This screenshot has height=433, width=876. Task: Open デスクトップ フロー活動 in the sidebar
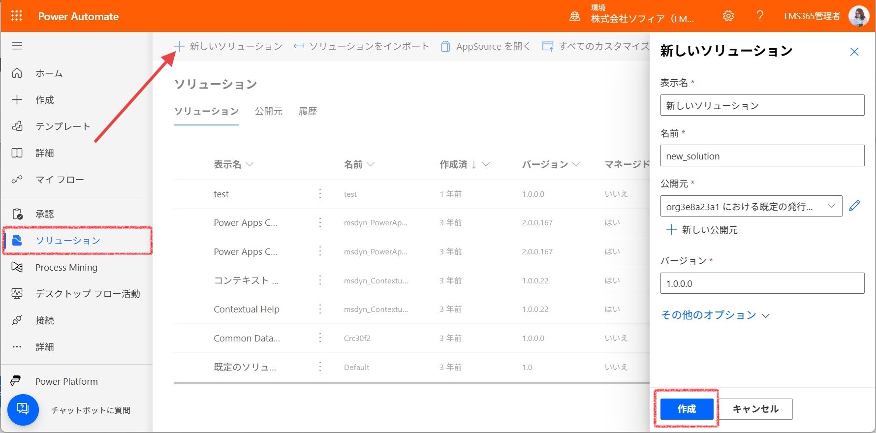pyautogui.click(x=88, y=294)
